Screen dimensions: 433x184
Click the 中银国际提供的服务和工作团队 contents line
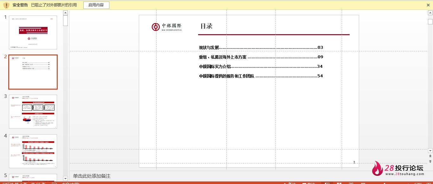pyautogui.click(x=261, y=76)
